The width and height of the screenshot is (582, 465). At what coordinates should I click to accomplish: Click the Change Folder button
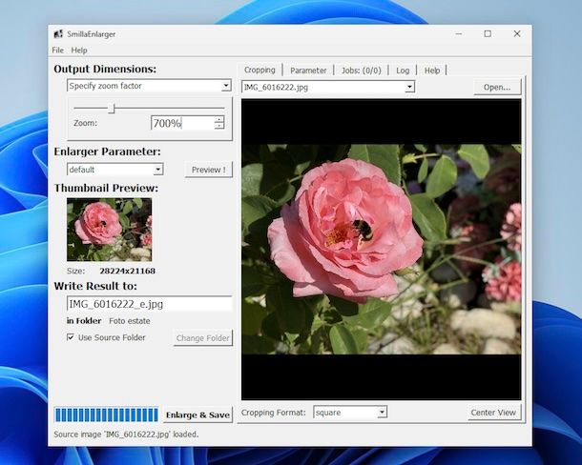202,338
